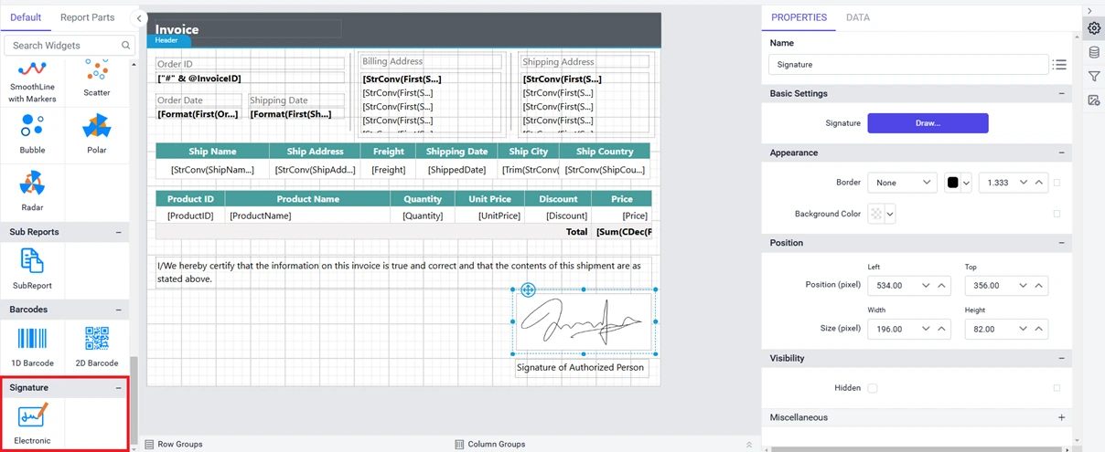
Task: Collapse the Sub Reports widget group
Action: (118, 232)
